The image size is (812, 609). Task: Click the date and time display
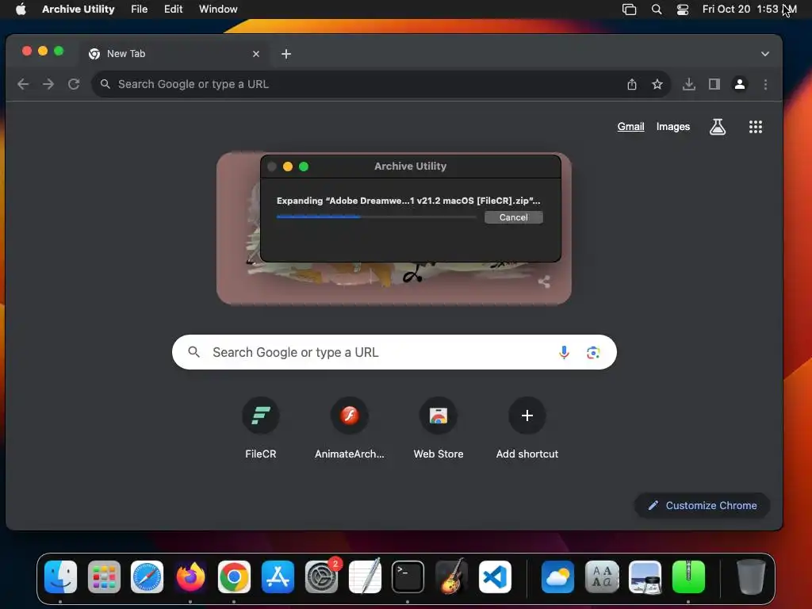pos(749,9)
